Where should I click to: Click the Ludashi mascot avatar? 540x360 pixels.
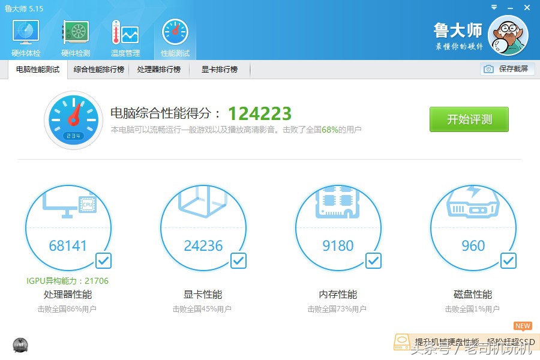coord(508,34)
